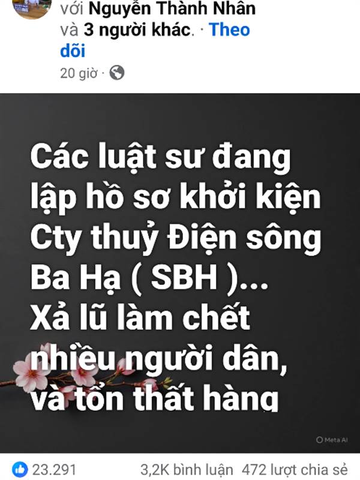Open the poster's round profile avatar

(x=32, y=7)
